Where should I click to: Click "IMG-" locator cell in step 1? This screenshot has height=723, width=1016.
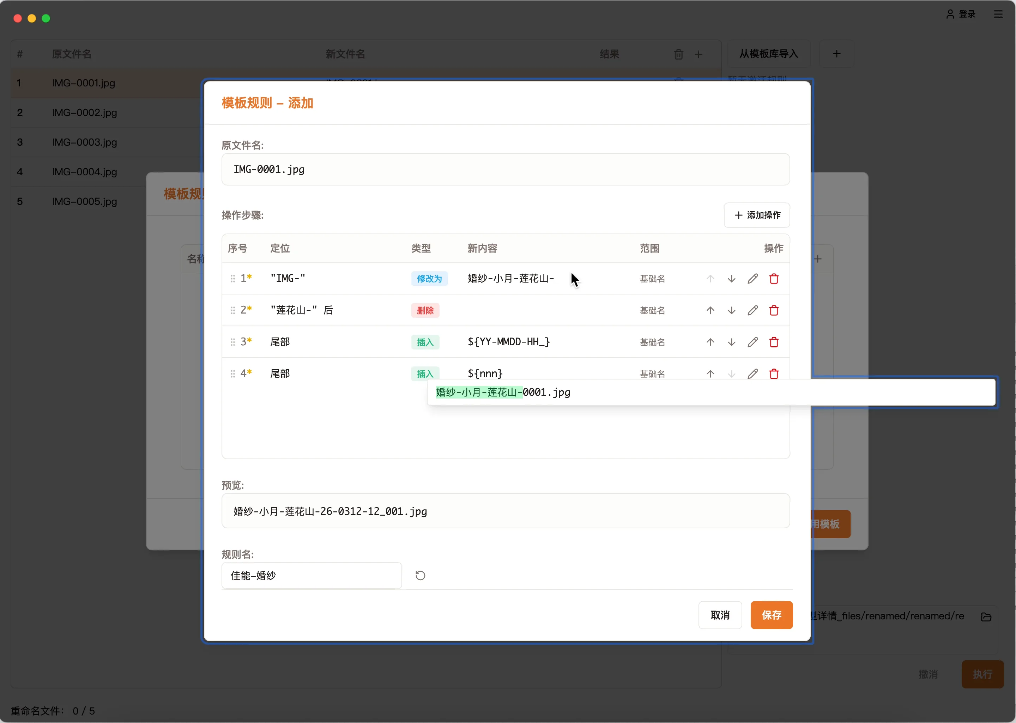coord(288,279)
